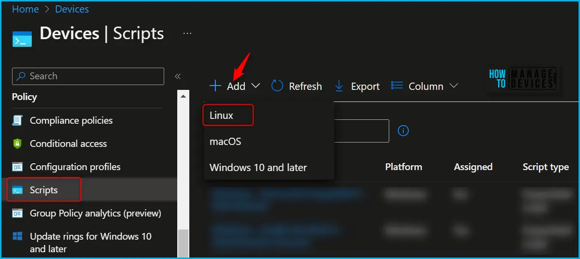Collapse the sidebar with double chevron
Viewport: 580px width, 259px height.
point(177,76)
